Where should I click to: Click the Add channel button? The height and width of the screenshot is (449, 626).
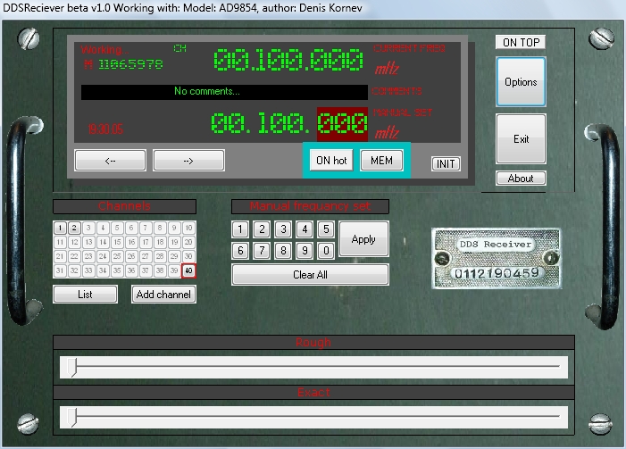click(x=164, y=294)
